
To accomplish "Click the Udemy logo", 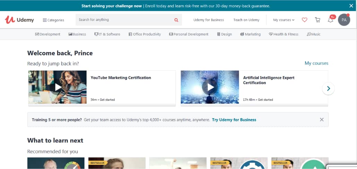I will (19, 20).
